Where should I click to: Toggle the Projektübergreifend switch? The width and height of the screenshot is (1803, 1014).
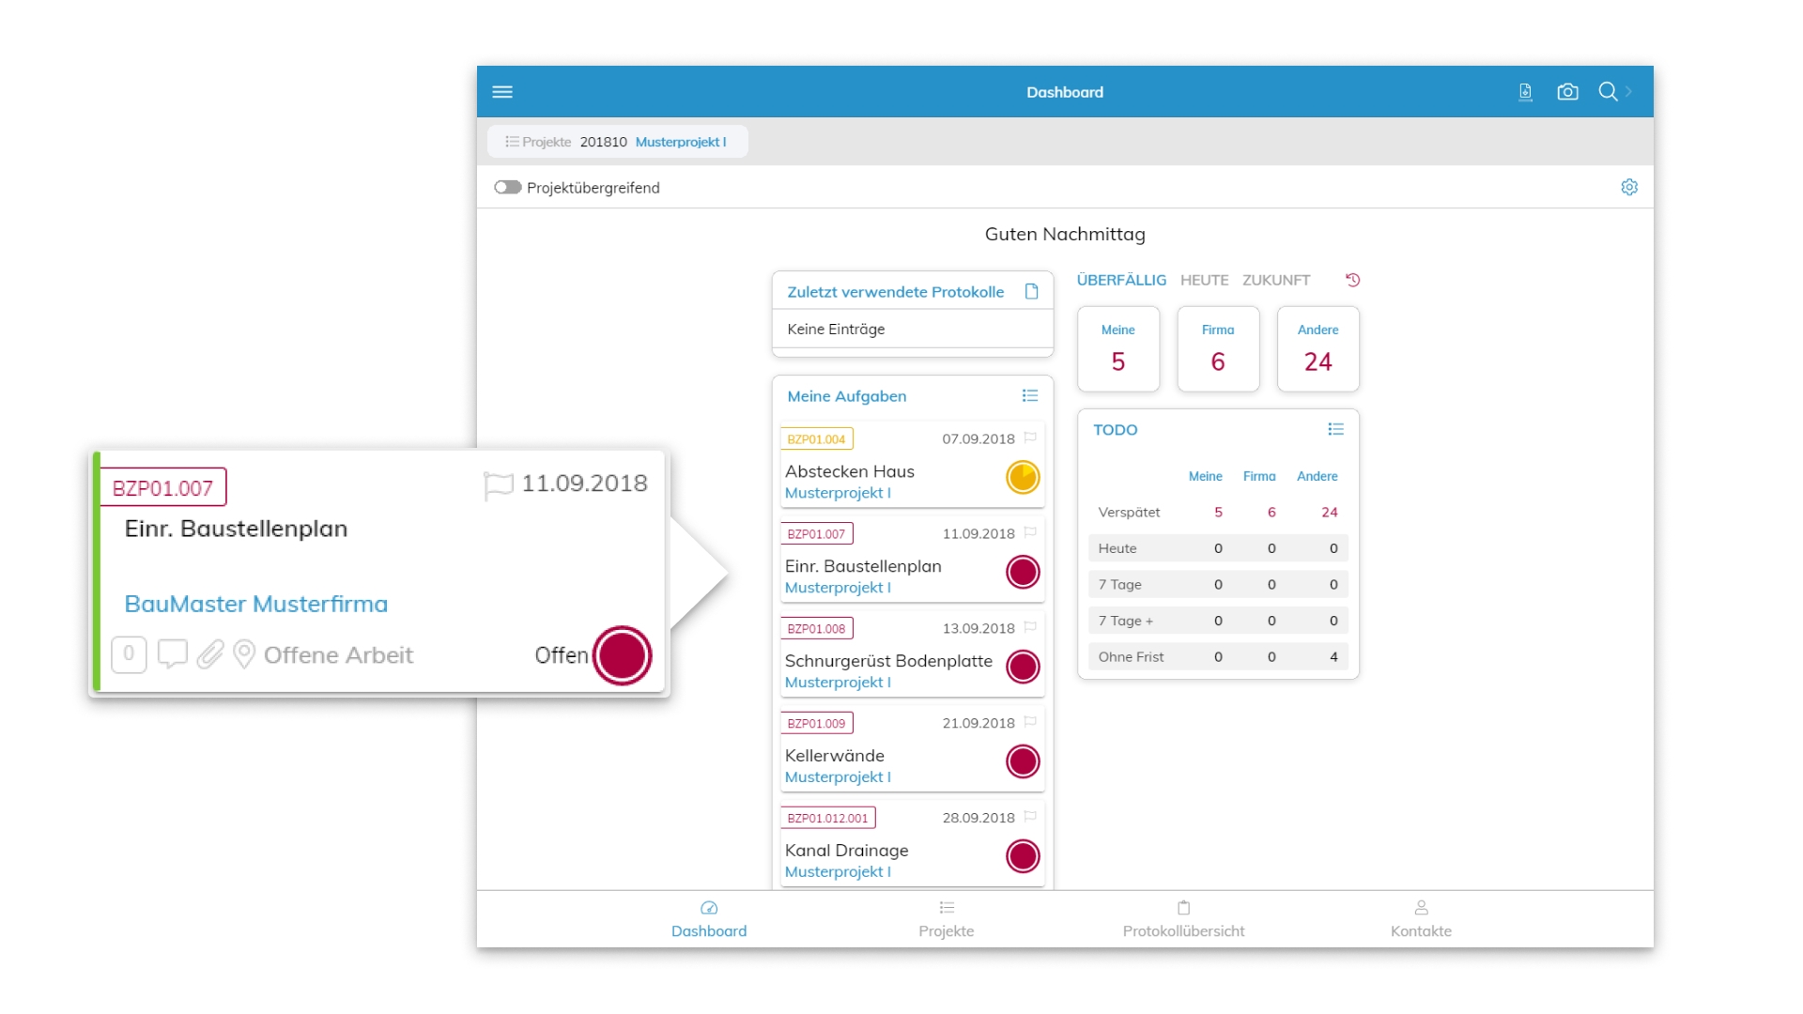508,188
